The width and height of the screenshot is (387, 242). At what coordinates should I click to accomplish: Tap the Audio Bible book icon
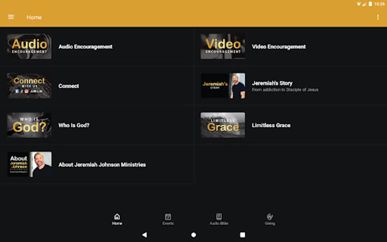pyautogui.click(x=219, y=216)
